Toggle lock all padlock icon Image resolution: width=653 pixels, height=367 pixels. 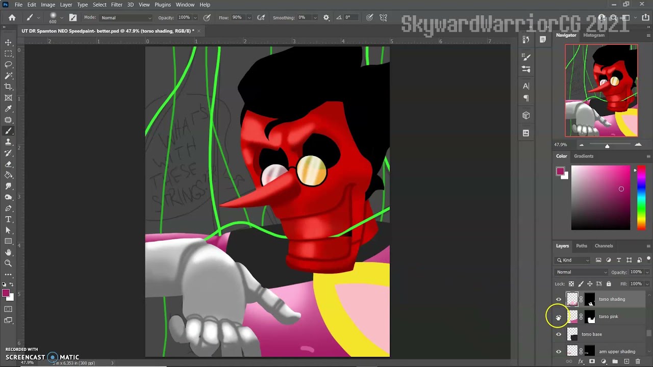pyautogui.click(x=609, y=284)
